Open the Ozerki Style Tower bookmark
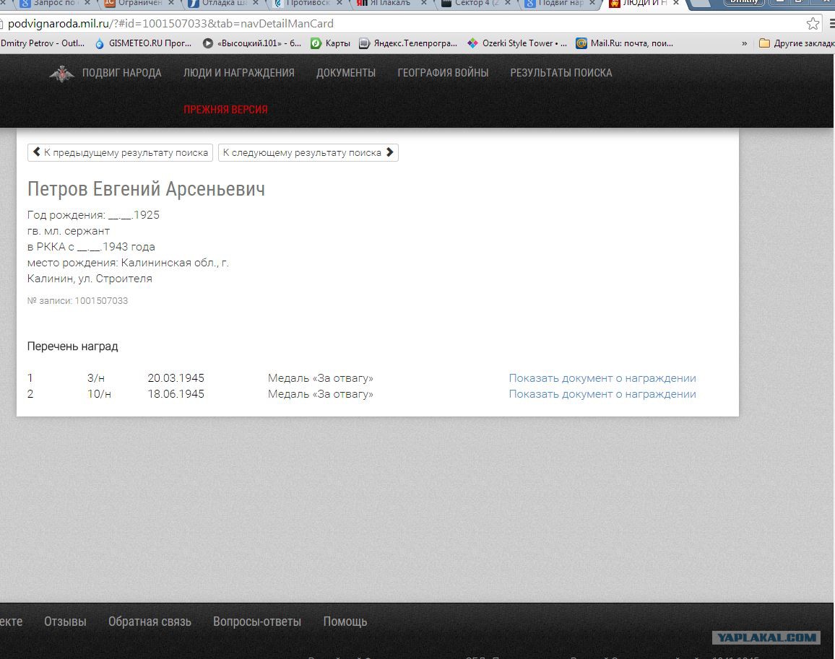835x659 pixels. point(517,43)
